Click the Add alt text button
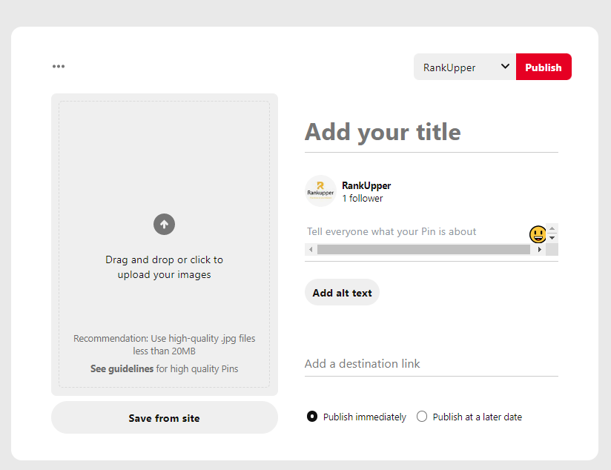 click(342, 293)
